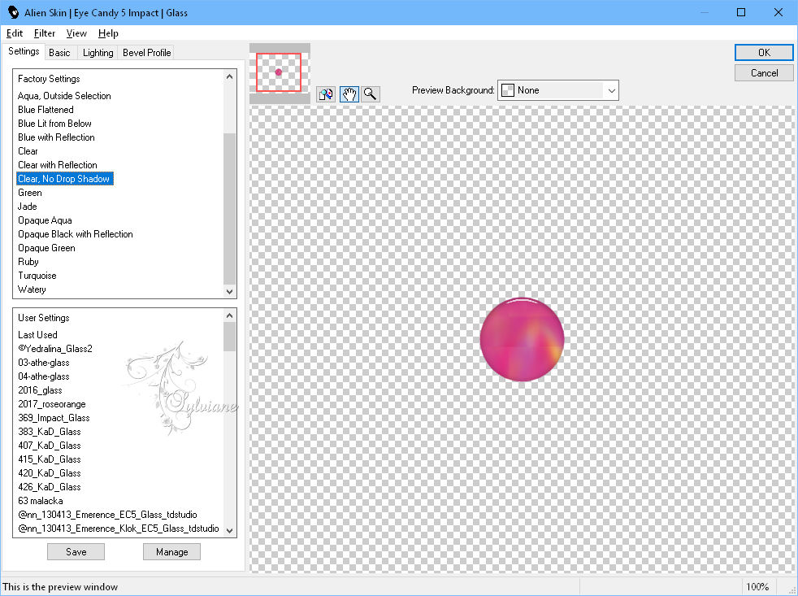
Task: Select '63 malacka' user setting
Action: coord(41,500)
